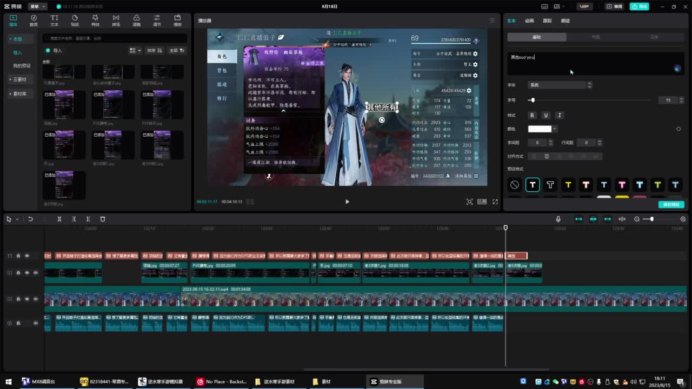Click the VIP button in title bar

pos(584,6)
